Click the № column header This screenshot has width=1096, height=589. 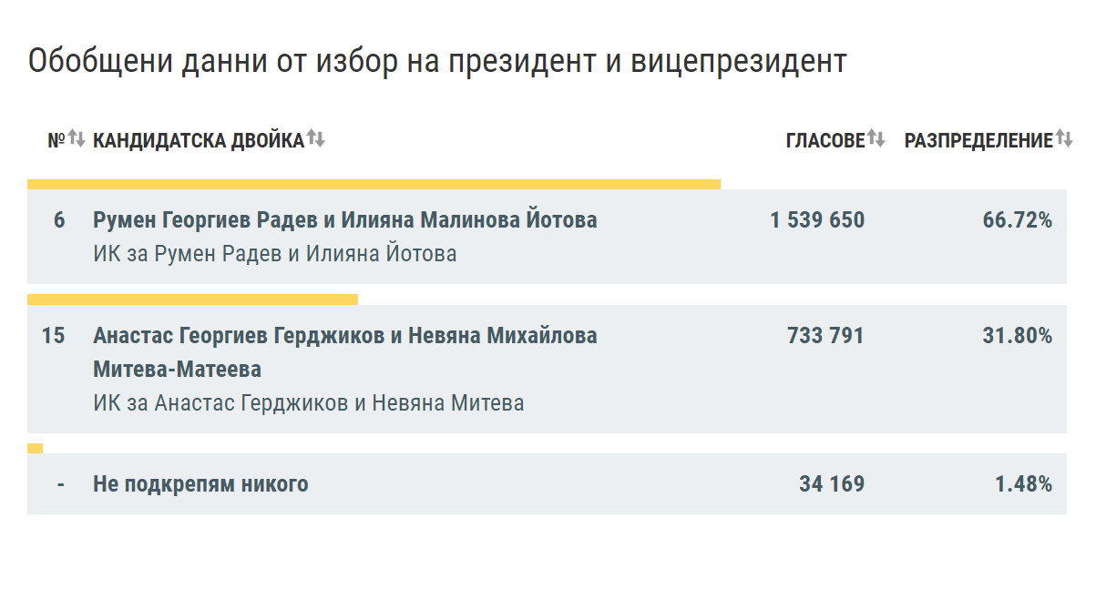click(x=56, y=138)
